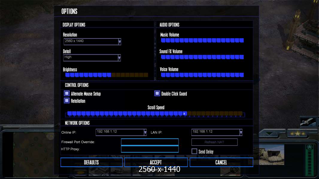Click the Scroll Speed slider handle
Screen dimensions: 319x179
184,114
